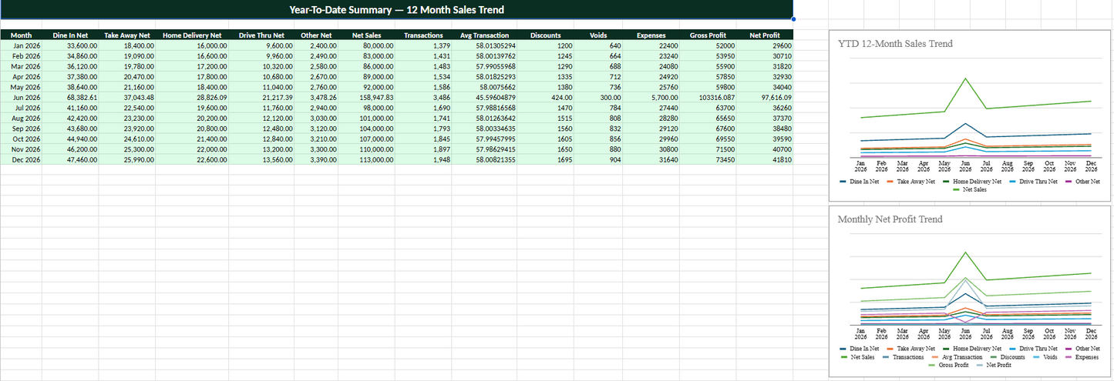Select cell with value 21,217.39
The image size is (1114, 381).
[x=261, y=98]
